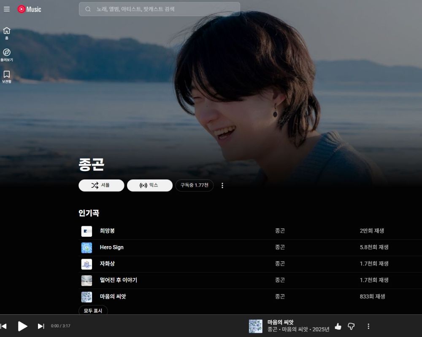The width and height of the screenshot is (422, 337).
Task: Dislike the playing song with thumbs down
Action: coord(351,326)
